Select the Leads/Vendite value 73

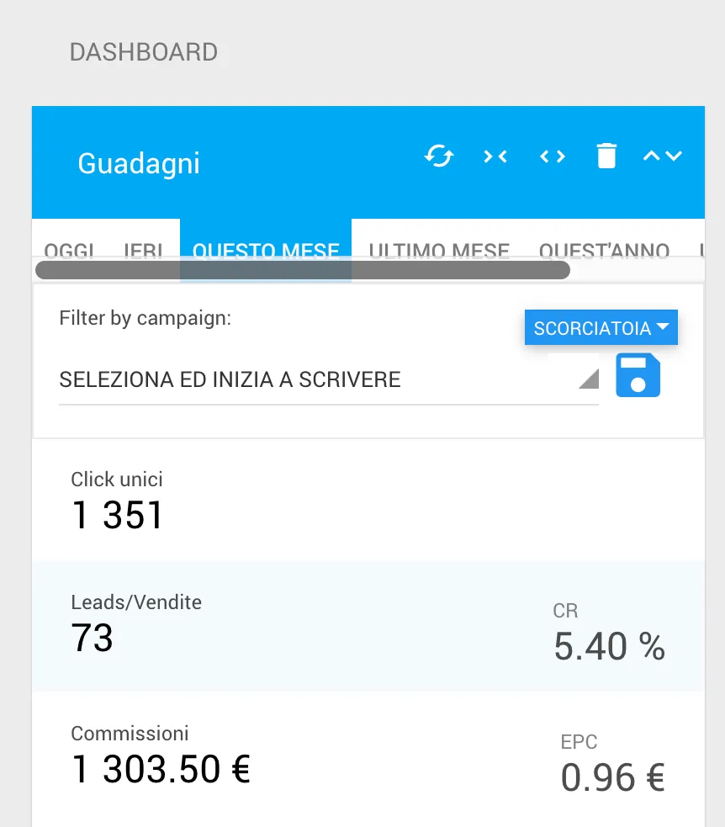[x=93, y=638]
